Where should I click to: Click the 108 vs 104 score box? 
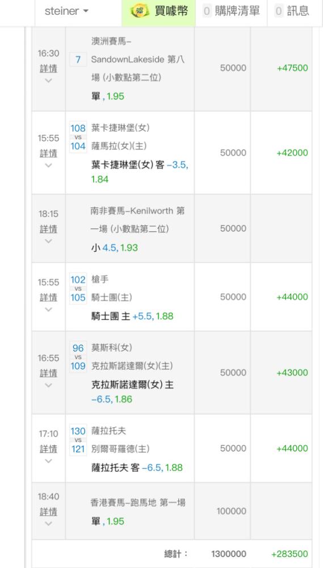78,137
